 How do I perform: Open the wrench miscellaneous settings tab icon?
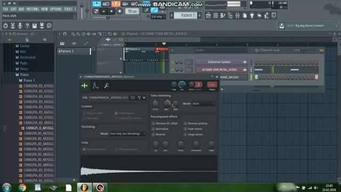107,85
